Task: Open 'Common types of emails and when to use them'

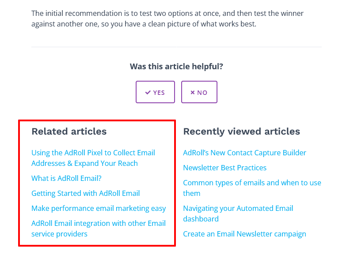Action: coord(252,183)
